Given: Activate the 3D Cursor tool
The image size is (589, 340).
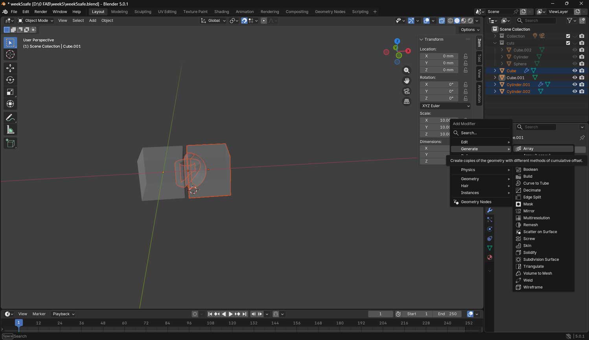Looking at the screenshot, I should [10, 54].
